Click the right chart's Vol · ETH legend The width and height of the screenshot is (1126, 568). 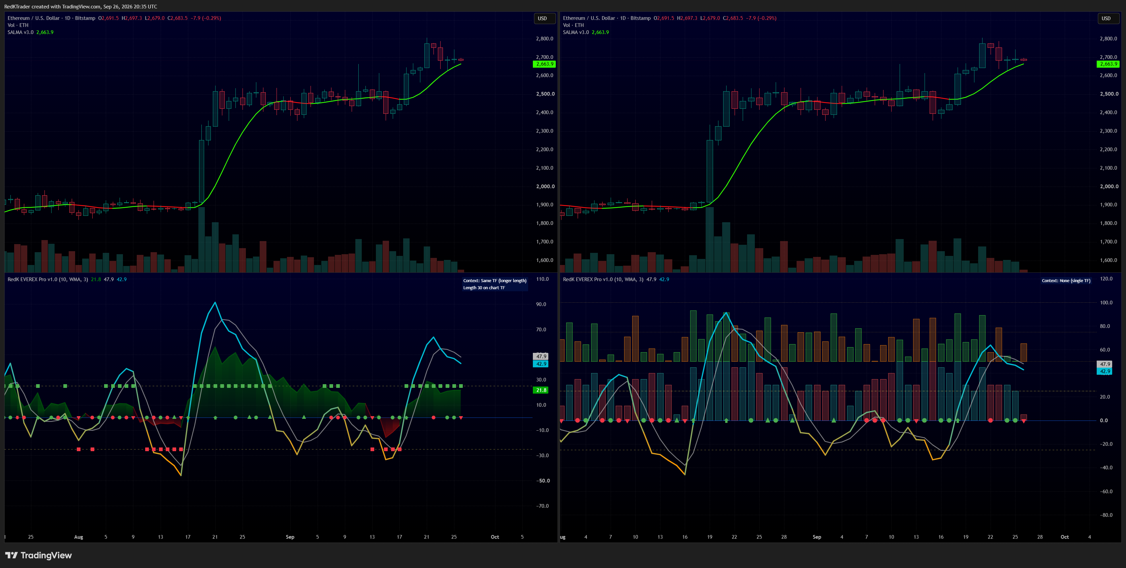574,25
